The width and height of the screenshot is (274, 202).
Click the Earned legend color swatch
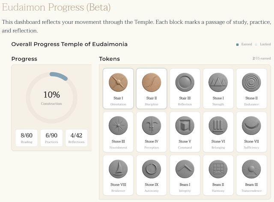[238, 45]
